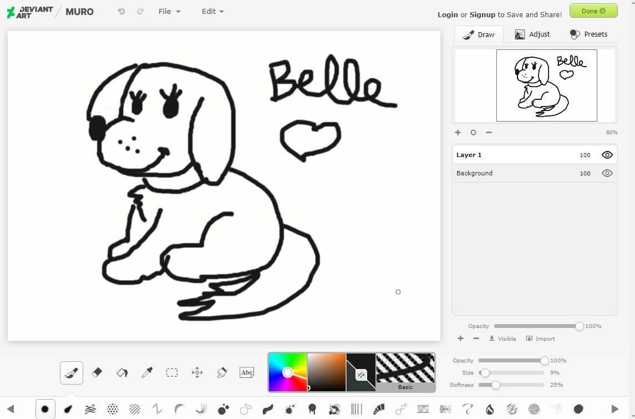Hide the Background layer
Viewport: 635px width, 419px height.
pos(607,173)
